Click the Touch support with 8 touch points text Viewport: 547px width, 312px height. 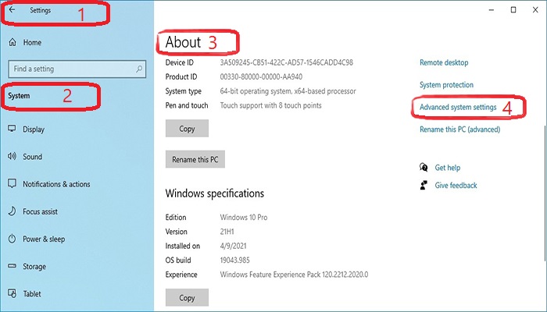click(270, 105)
